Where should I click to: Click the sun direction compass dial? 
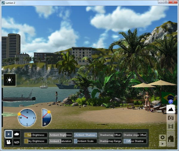pyautogui.click(x=27, y=118)
